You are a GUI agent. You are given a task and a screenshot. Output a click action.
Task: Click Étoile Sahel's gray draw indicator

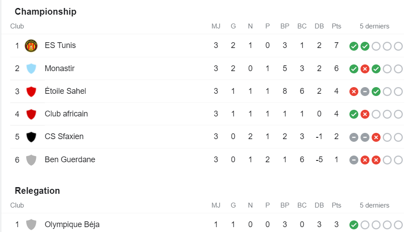click(365, 92)
